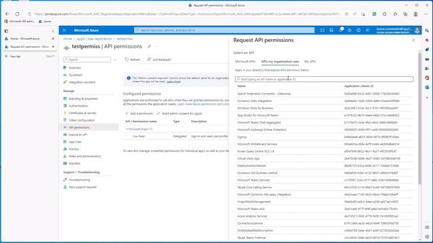Pin the testpermiss blade with pin icon
This screenshot has width=433, height=243.
pos(149,47)
